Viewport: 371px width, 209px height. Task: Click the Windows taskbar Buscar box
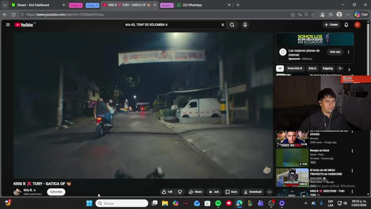(122, 203)
